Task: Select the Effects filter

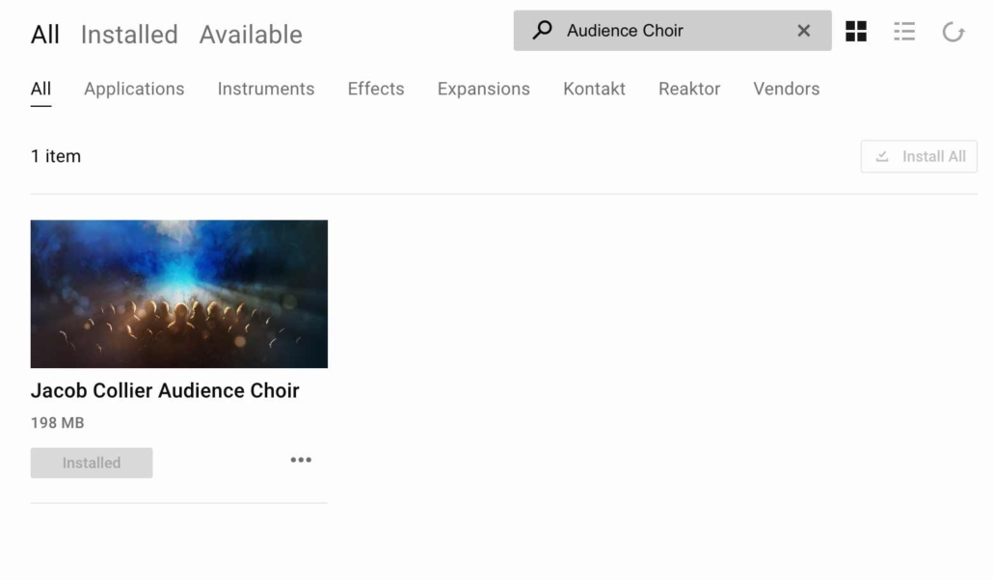Action: click(x=375, y=89)
